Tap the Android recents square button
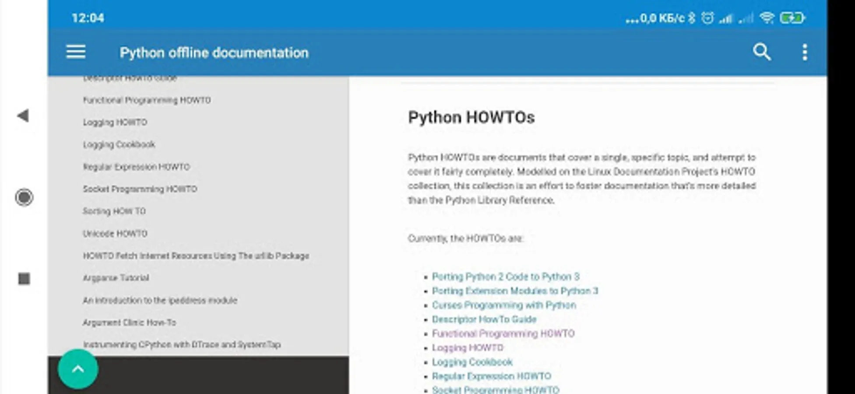The height and width of the screenshot is (394, 855). [24, 279]
